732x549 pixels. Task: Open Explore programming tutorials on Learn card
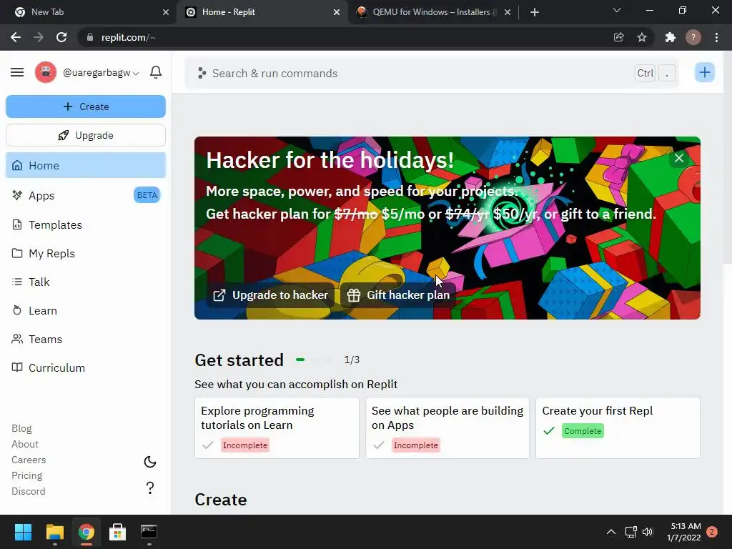click(x=277, y=427)
